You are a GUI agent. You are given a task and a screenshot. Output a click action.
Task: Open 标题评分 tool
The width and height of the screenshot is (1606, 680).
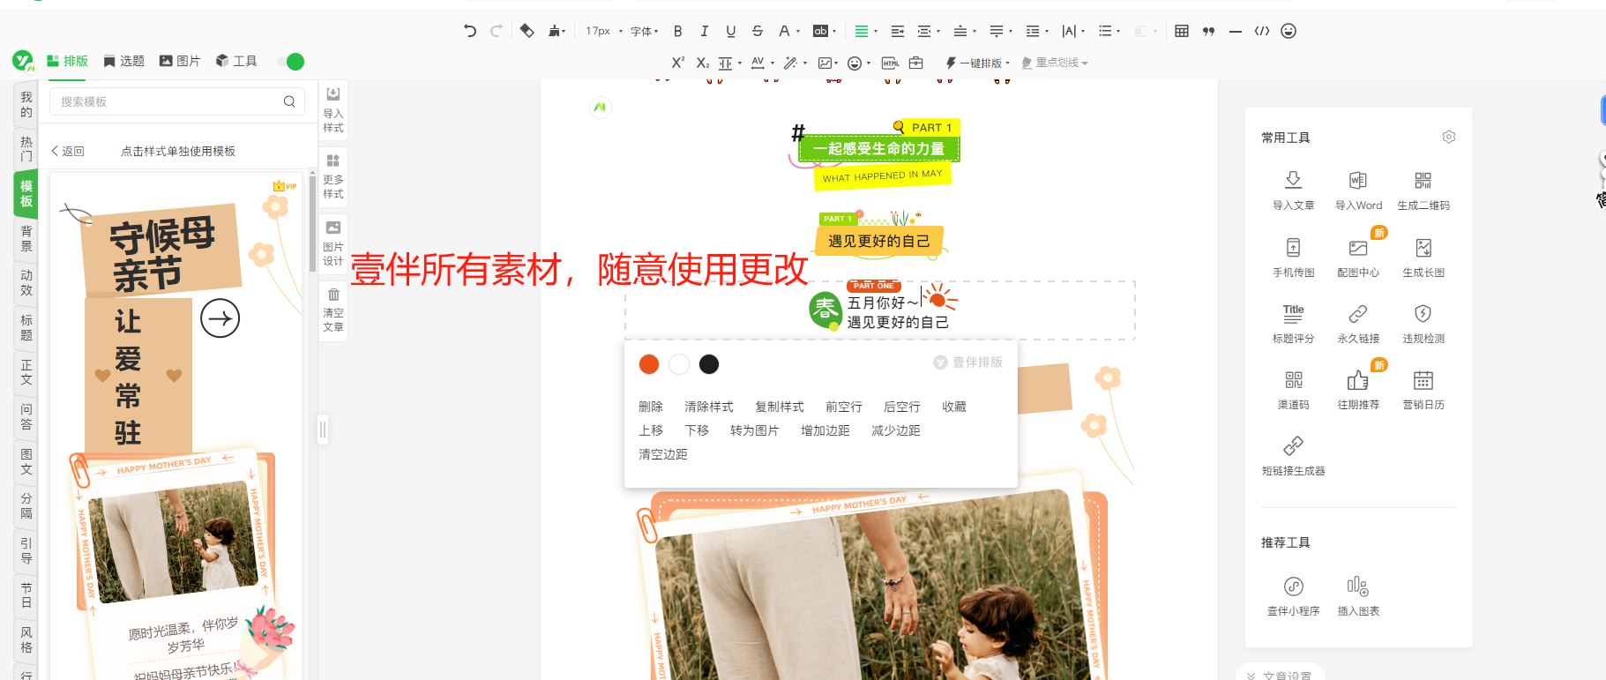click(x=1293, y=324)
